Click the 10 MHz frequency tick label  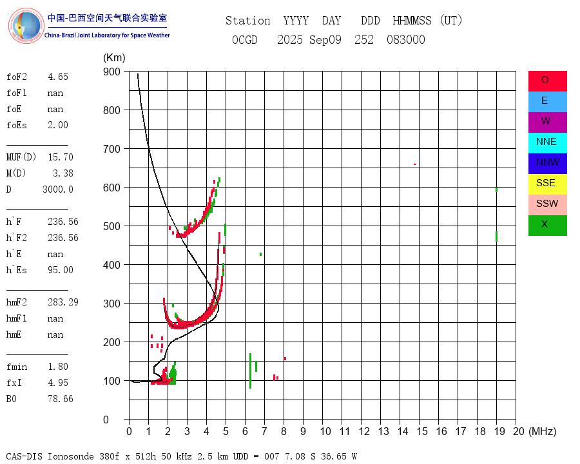(x=325, y=431)
